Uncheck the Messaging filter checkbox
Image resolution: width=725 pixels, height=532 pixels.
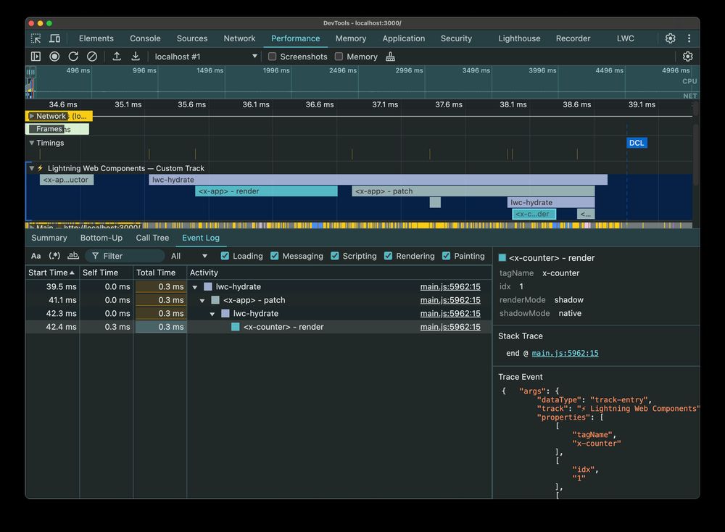275,256
